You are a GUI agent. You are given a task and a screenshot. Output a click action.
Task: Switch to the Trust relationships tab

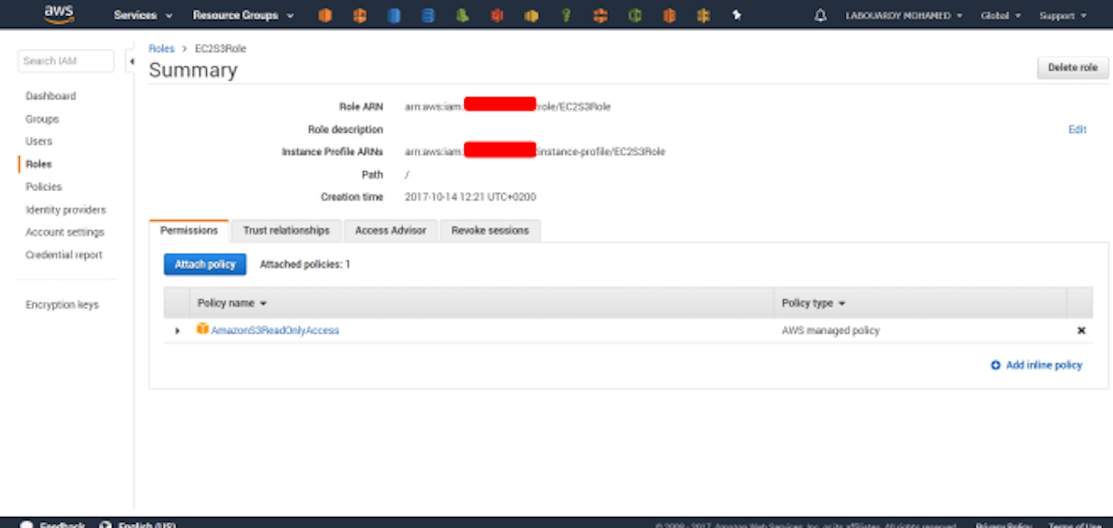coord(286,231)
